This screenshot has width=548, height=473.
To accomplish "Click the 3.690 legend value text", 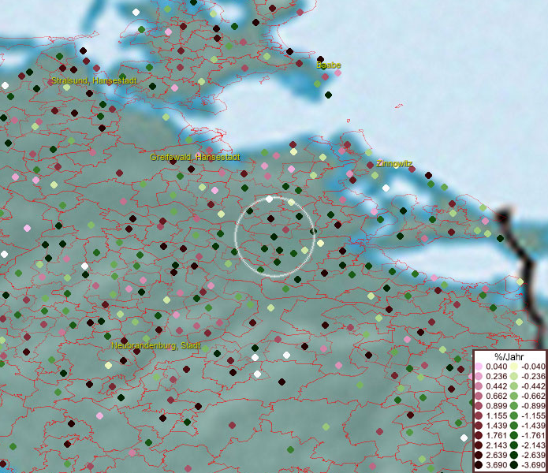I will (x=497, y=465).
